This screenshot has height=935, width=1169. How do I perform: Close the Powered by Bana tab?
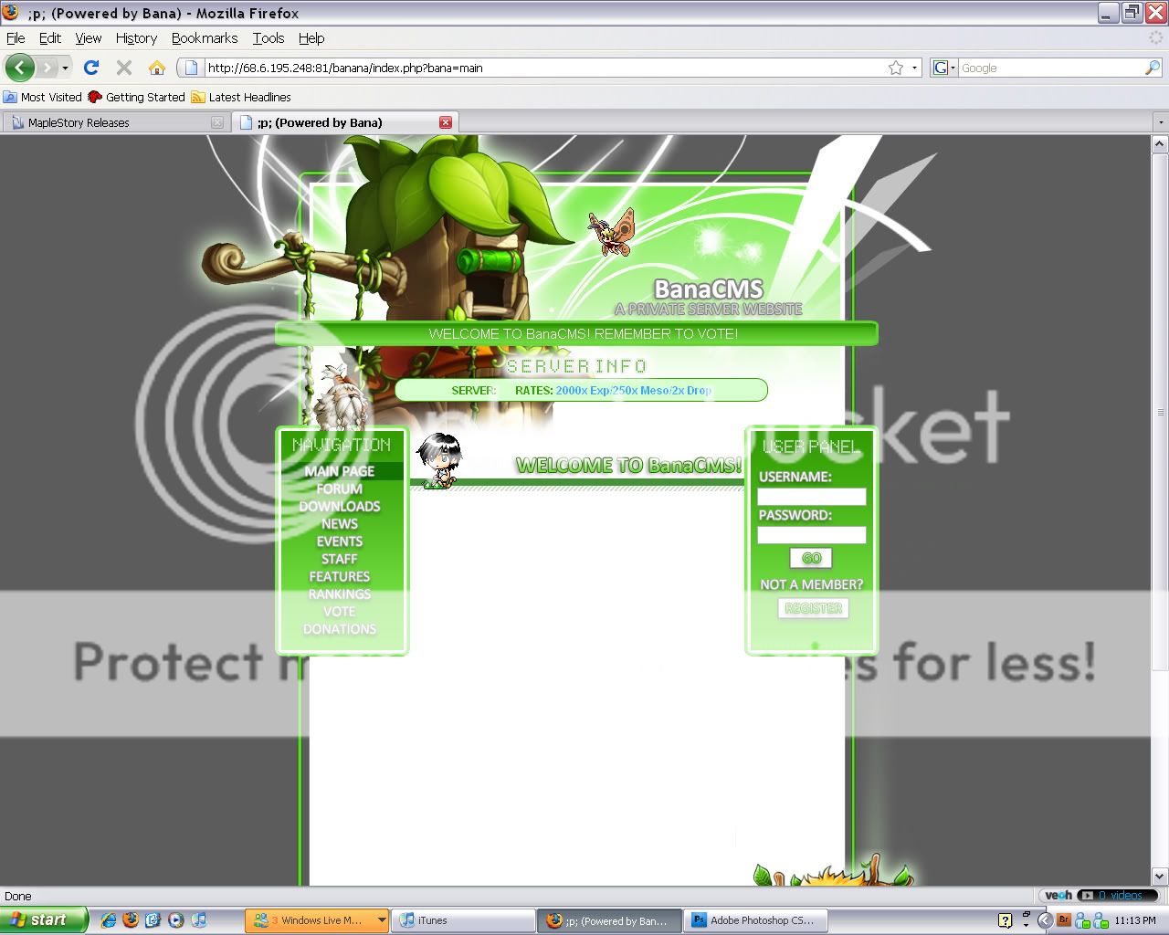click(446, 122)
